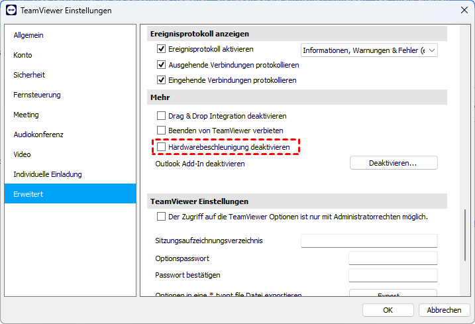Uncheck Ereignisprotokoll aktivieren
Image resolution: width=475 pixels, height=324 pixels.
[161, 49]
